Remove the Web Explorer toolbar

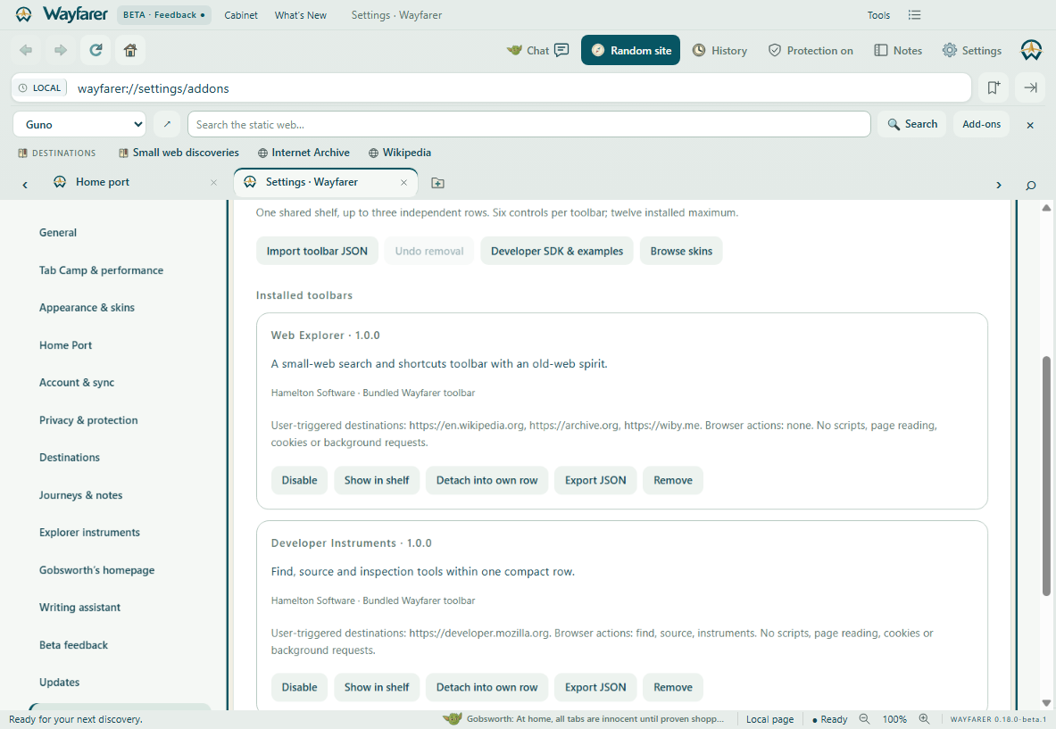coord(673,481)
